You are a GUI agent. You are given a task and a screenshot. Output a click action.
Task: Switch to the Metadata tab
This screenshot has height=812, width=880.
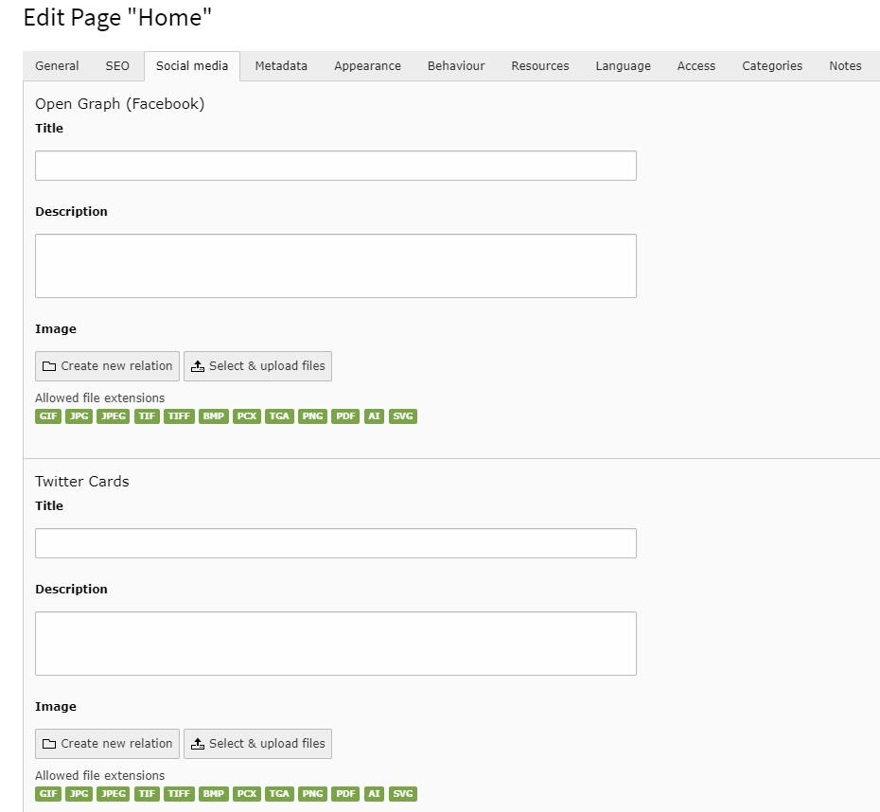(280, 65)
